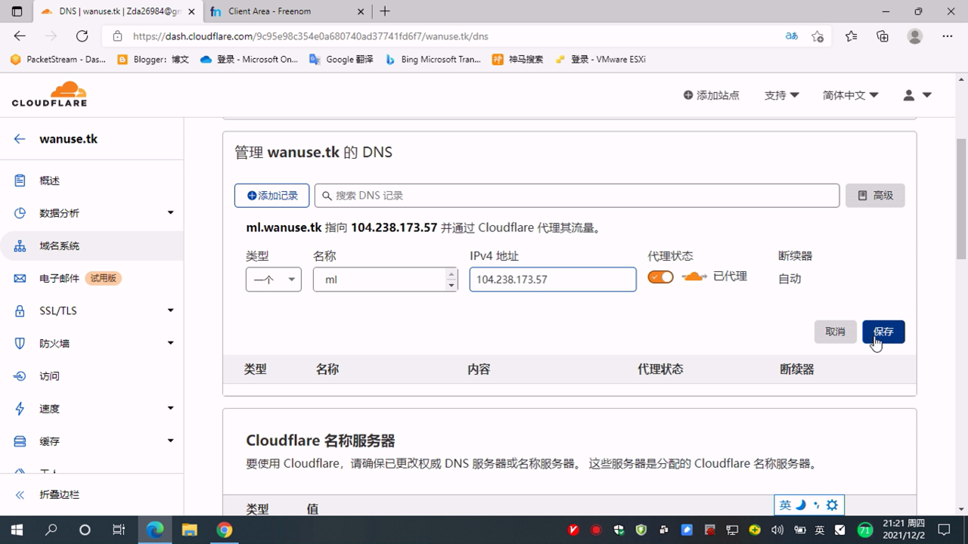
Task: Open Windows notification center icon
Action: pos(944,530)
